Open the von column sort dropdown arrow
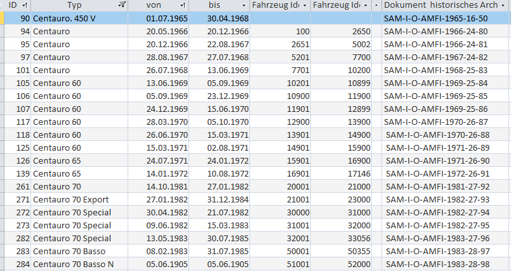This screenshot has width=511, height=271. tap(183, 5)
